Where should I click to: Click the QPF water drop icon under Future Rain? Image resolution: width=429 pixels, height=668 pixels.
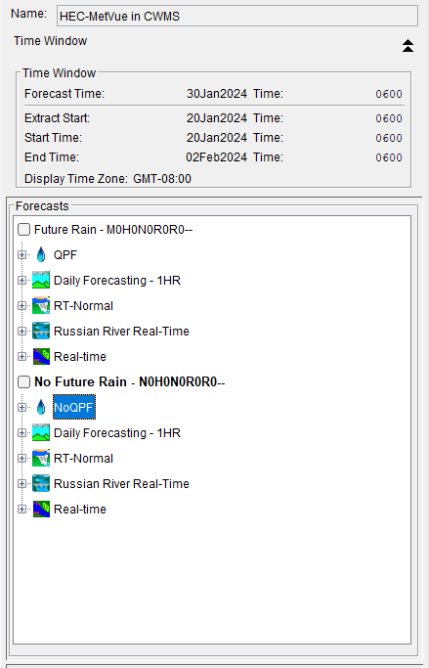41,254
